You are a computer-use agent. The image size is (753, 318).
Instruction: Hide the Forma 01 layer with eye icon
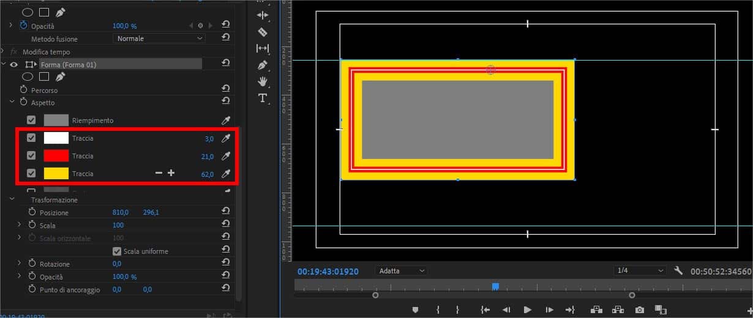coord(14,64)
